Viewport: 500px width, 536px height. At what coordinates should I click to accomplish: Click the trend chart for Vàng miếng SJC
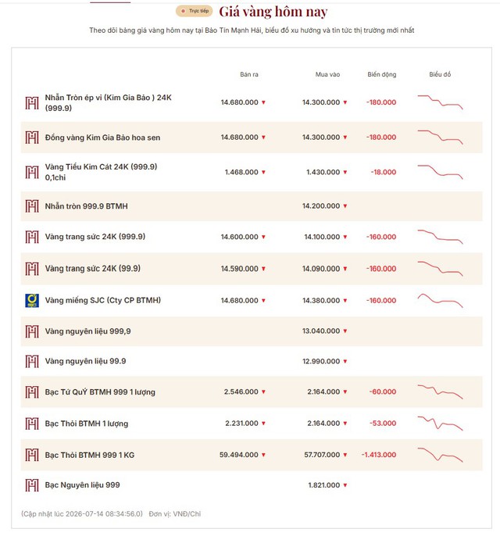(440, 301)
